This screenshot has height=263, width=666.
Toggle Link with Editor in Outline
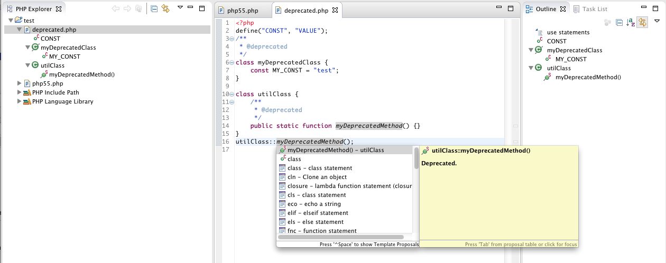coord(642,22)
